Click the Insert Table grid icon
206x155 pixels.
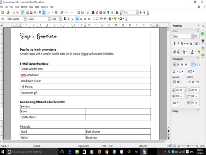point(83,12)
